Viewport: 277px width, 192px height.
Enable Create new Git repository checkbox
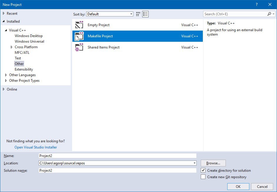pos(203,177)
